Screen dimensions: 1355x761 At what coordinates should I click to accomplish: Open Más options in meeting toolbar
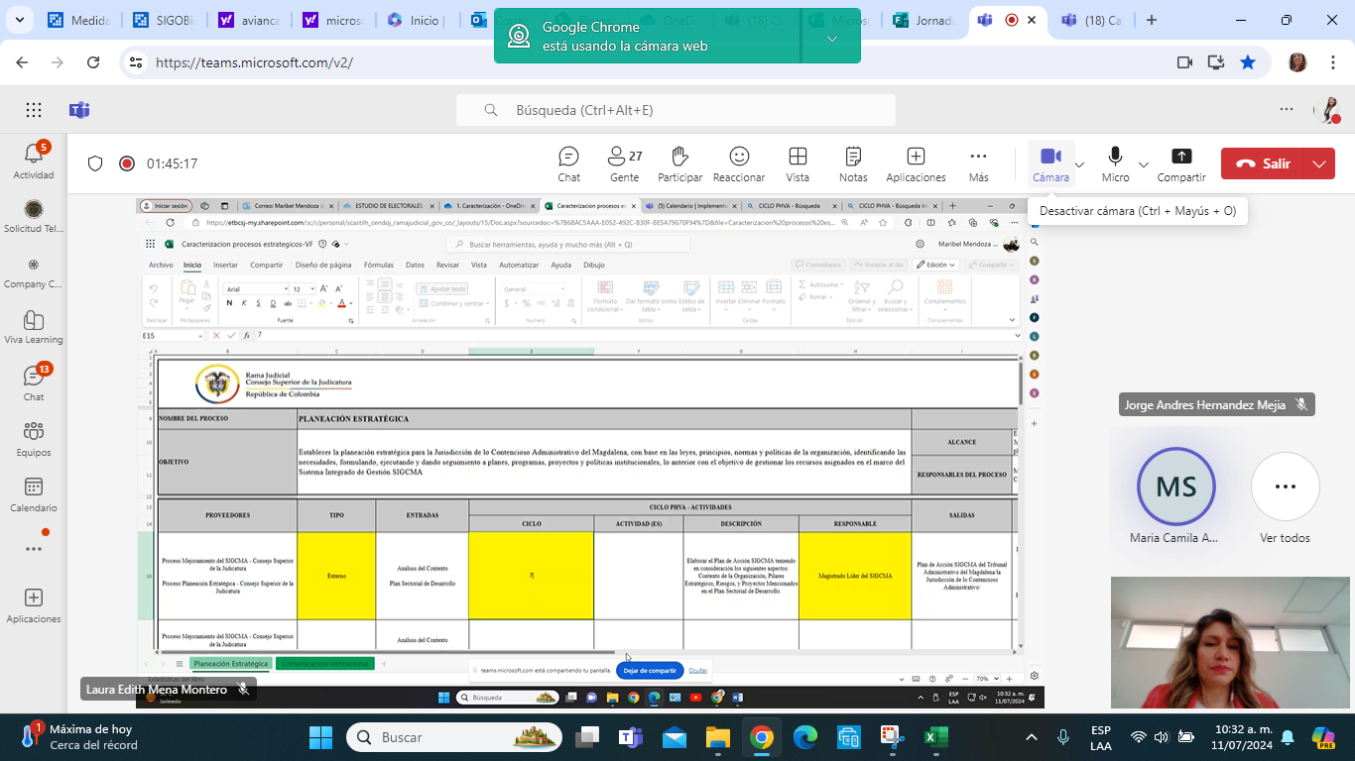tap(979, 163)
